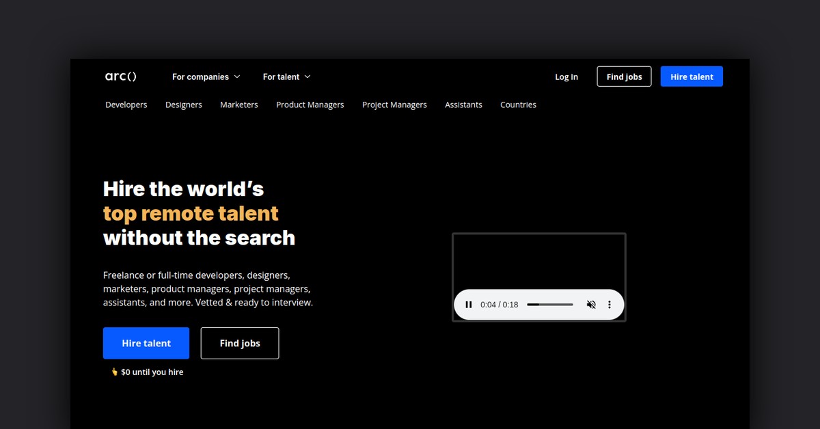
Task: Click Project Managers in the navigation
Action: click(x=394, y=105)
